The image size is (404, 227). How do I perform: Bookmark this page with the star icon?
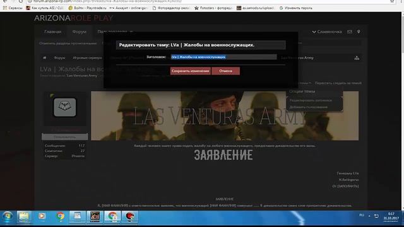point(392,1)
